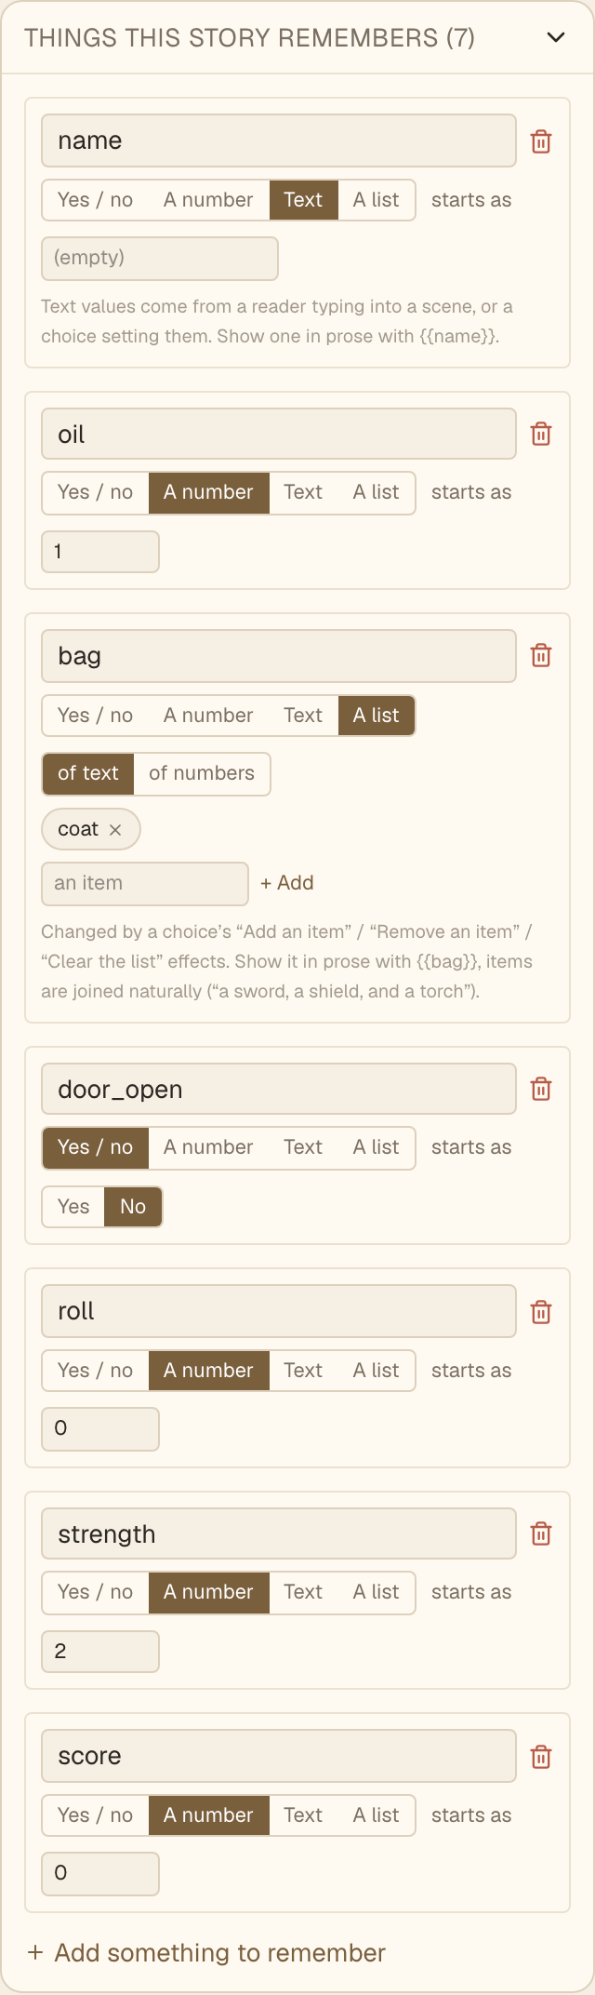This screenshot has height=1995, width=595.
Task: Click the trash icon next to roll
Action: [541, 1312]
